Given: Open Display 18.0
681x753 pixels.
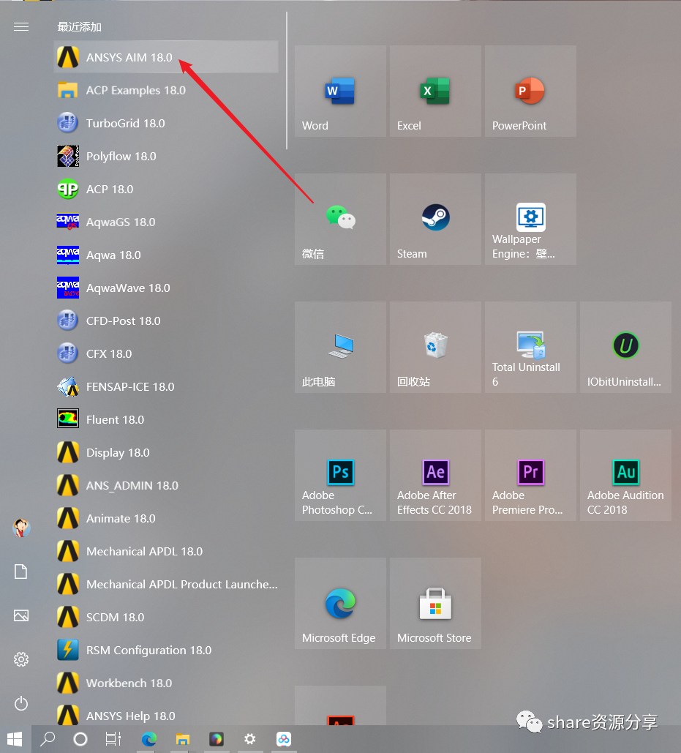Looking at the screenshot, I should (x=166, y=453).
